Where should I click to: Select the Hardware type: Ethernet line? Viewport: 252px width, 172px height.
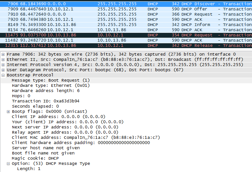coord(51,86)
